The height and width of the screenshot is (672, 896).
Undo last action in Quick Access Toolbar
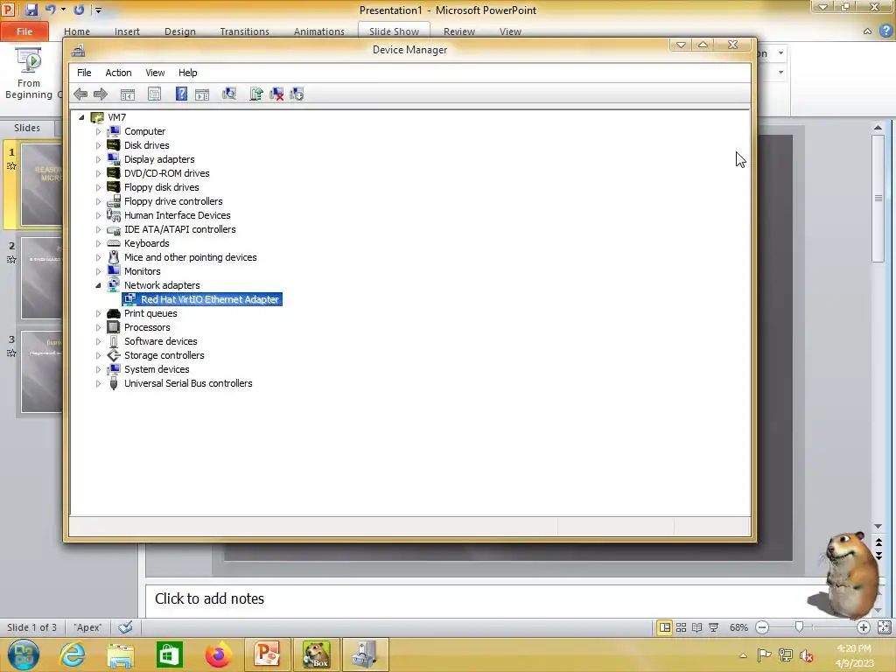(x=50, y=10)
